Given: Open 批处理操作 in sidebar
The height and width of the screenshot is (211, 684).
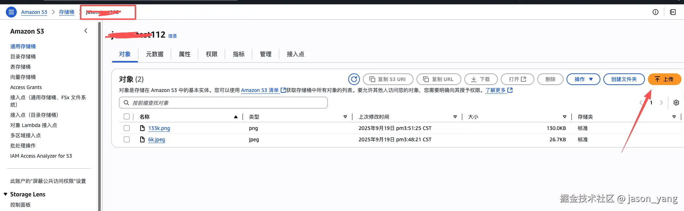Looking at the screenshot, I should click(23, 146).
